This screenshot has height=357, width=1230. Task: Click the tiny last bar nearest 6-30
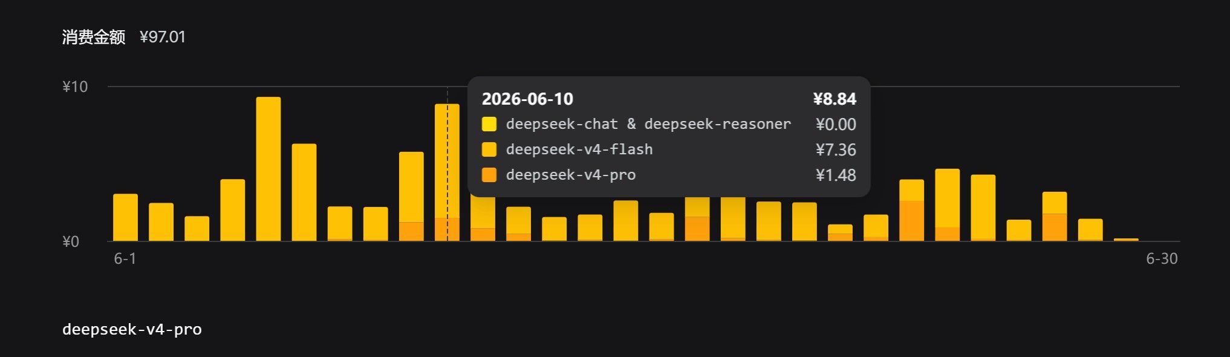pyautogui.click(x=1126, y=240)
